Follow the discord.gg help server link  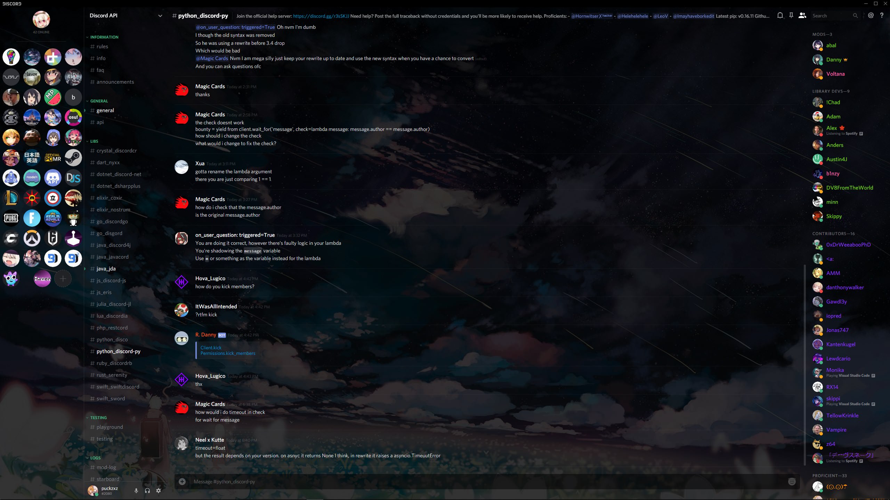[321, 16]
